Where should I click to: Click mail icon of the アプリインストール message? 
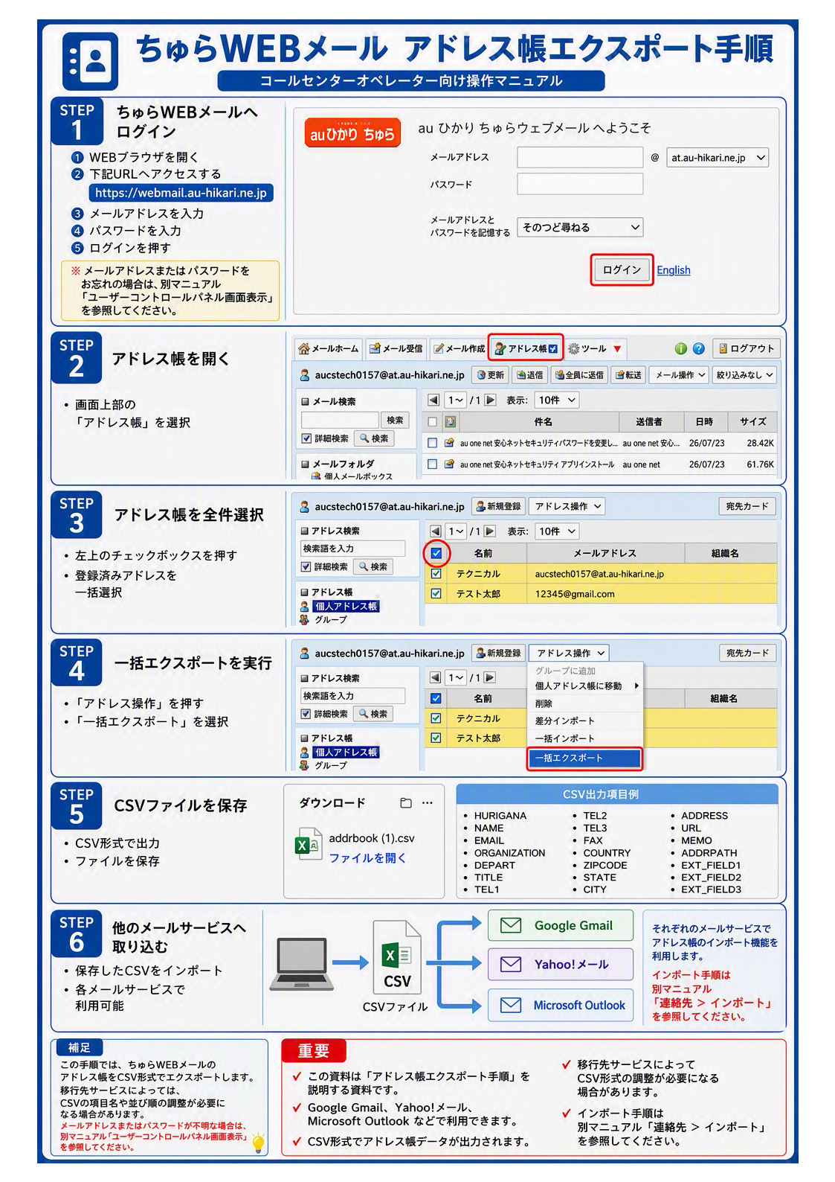coord(450,464)
